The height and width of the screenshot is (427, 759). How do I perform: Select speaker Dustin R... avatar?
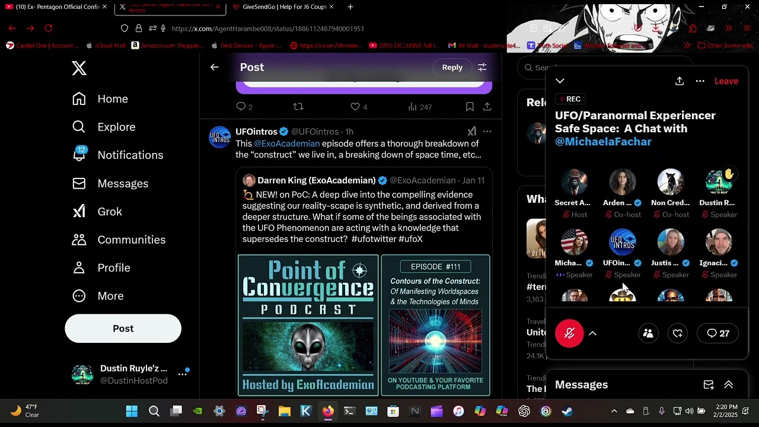pyautogui.click(x=719, y=182)
